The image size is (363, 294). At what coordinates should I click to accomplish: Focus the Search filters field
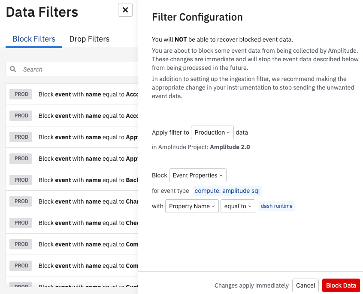pyautogui.click(x=72, y=69)
